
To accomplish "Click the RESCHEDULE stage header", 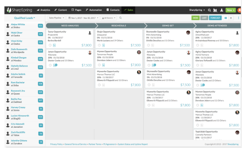I will click(x=119, y=26).
